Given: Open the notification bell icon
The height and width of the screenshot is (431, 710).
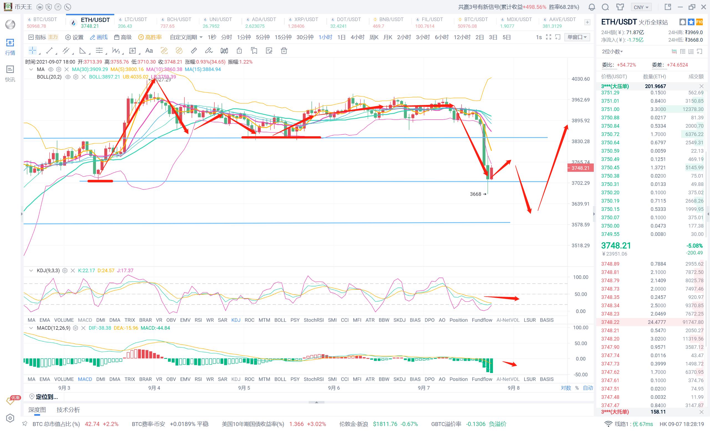Looking at the screenshot, I should pyautogui.click(x=592, y=7).
